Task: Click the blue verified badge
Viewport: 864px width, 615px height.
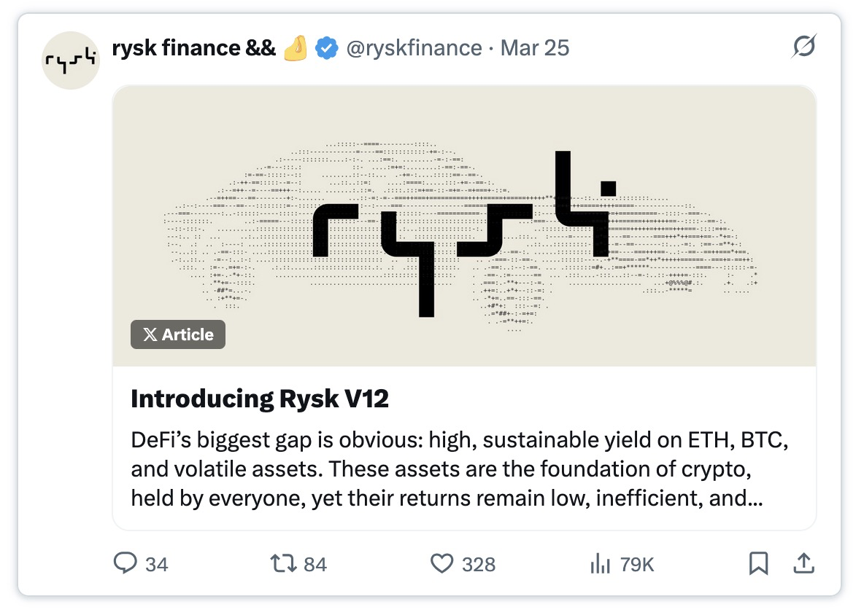Action: 326,48
